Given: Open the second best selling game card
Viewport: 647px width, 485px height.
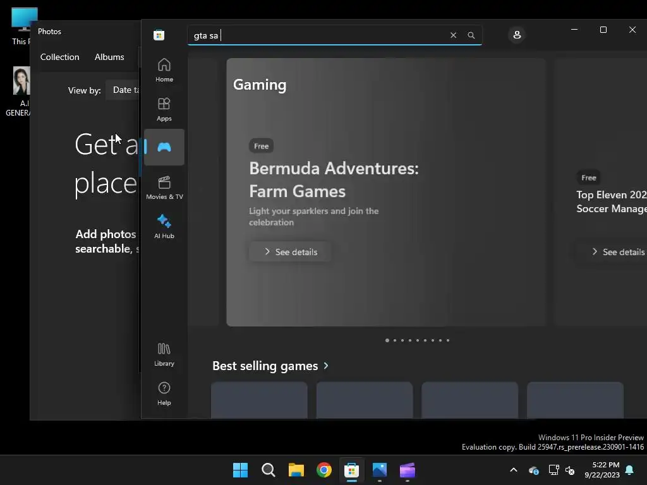Looking at the screenshot, I should (365, 400).
